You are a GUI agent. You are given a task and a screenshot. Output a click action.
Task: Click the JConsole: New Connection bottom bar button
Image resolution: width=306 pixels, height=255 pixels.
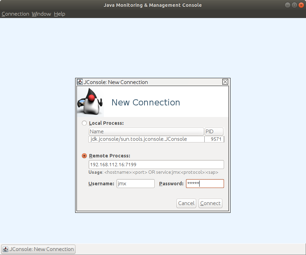point(38,249)
